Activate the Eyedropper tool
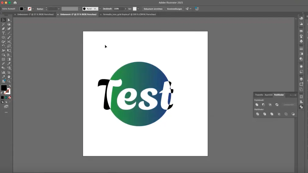Viewport: 308px width, 173px height. pyautogui.click(x=9, y=64)
